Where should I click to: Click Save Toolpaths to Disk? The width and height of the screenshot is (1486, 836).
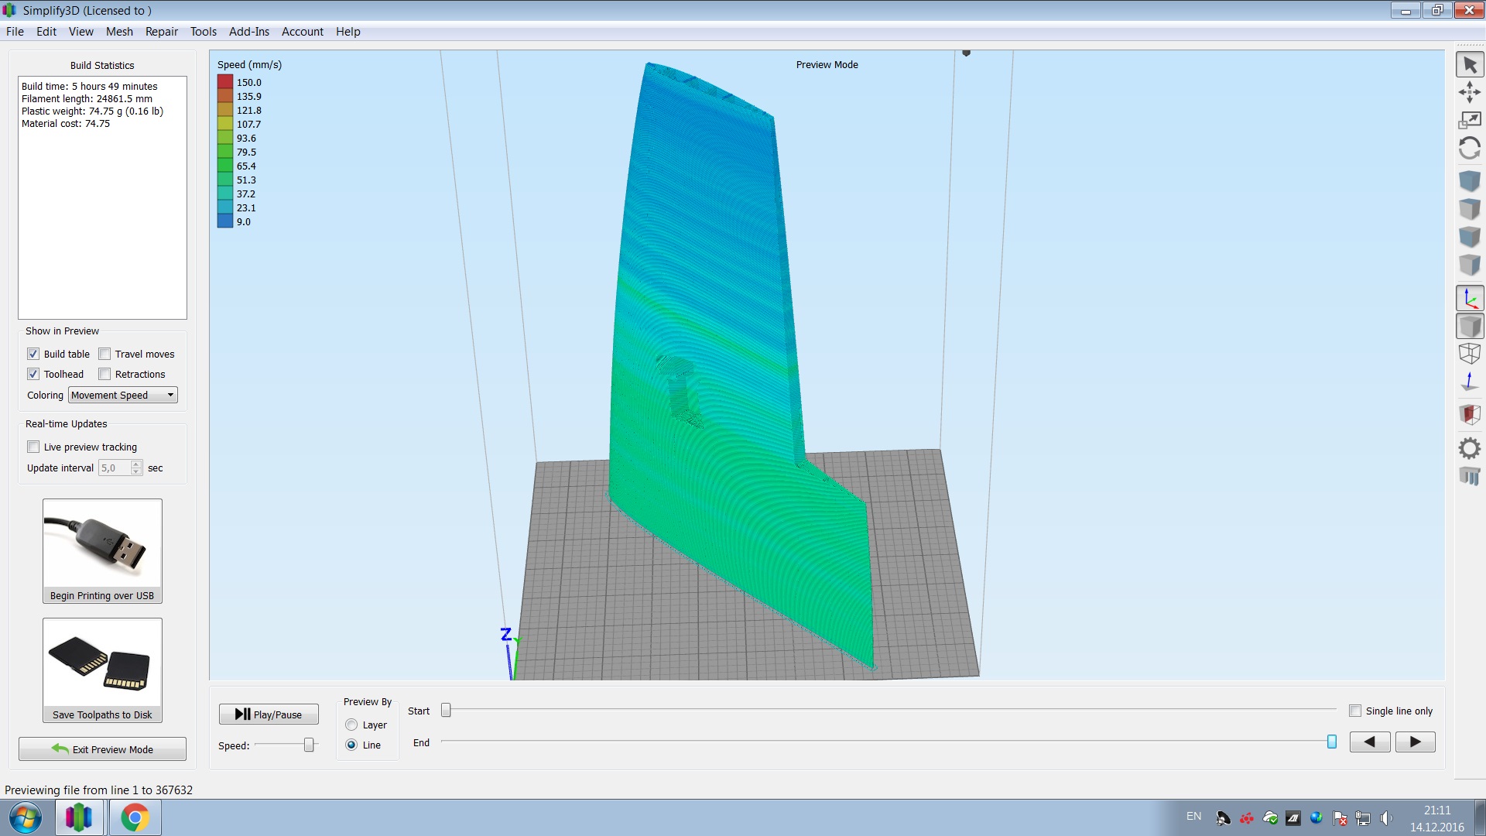(102, 670)
